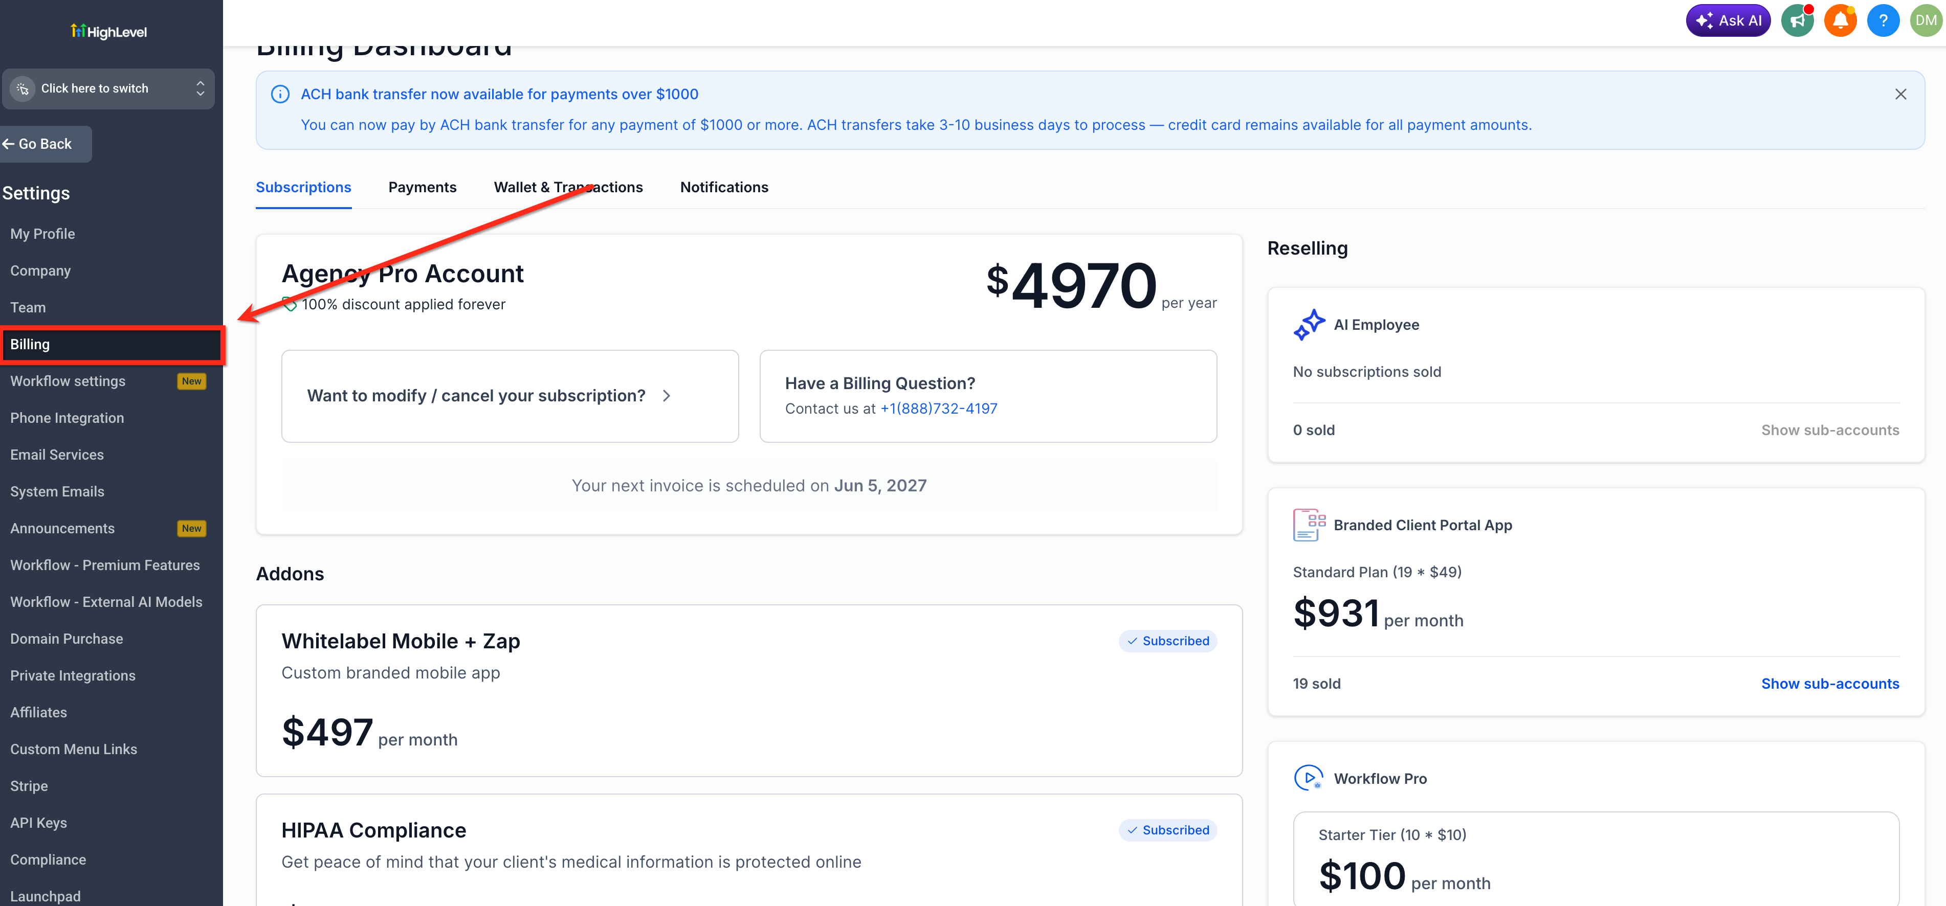This screenshot has width=1946, height=906.
Task: Click the 19 sold count
Action: (x=1317, y=683)
